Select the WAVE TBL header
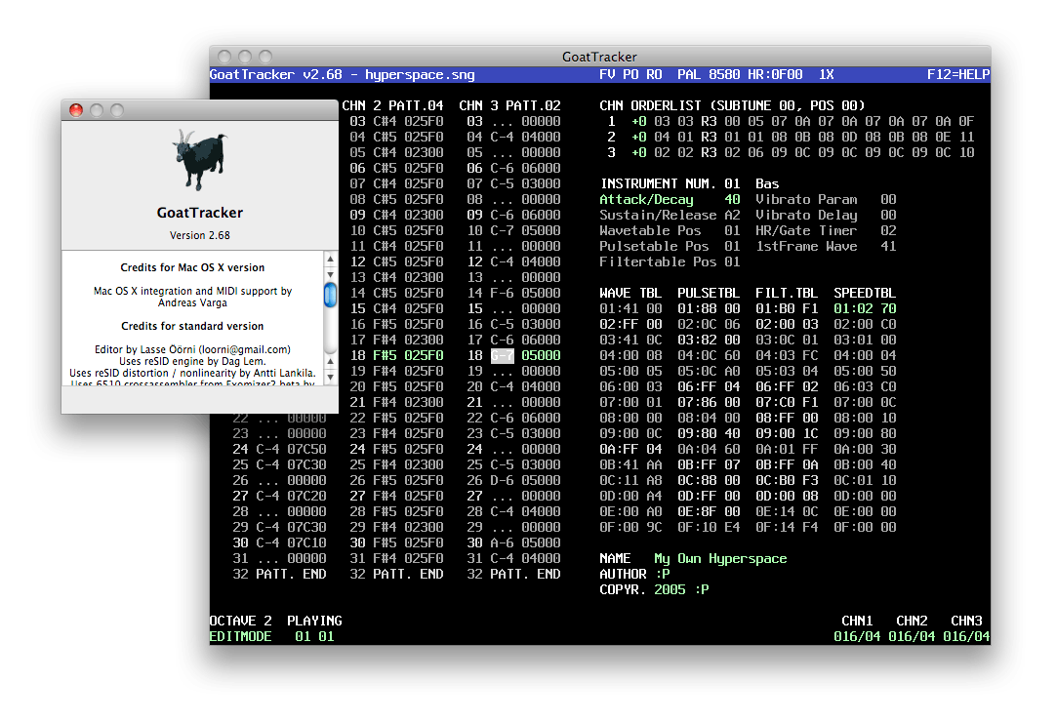 [x=630, y=293]
